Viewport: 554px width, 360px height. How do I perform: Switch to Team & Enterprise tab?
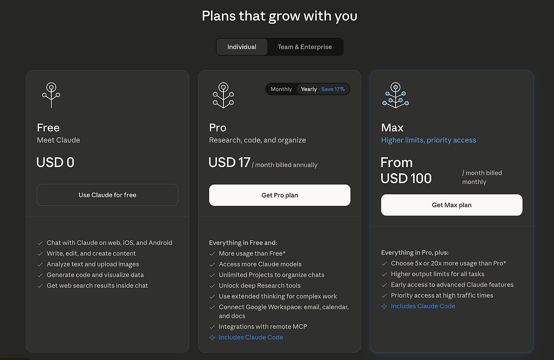[305, 47]
